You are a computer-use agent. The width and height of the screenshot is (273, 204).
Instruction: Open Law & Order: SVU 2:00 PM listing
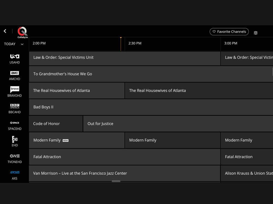point(125,58)
